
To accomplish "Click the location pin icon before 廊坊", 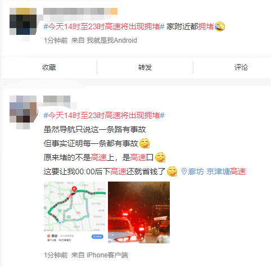I will [x=184, y=171].
